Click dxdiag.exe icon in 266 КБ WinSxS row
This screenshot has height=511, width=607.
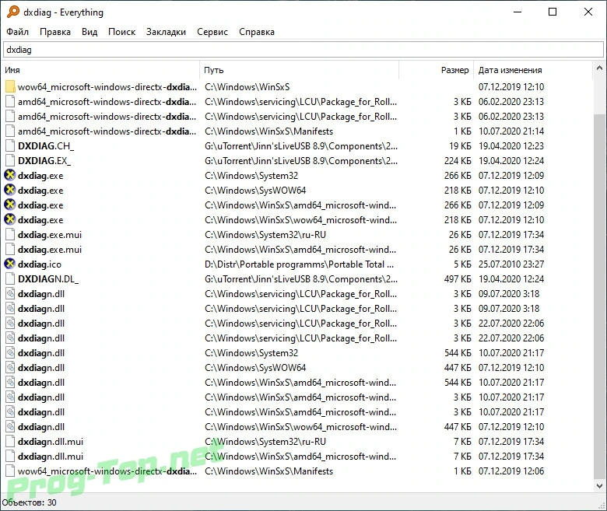pyautogui.click(x=9, y=205)
